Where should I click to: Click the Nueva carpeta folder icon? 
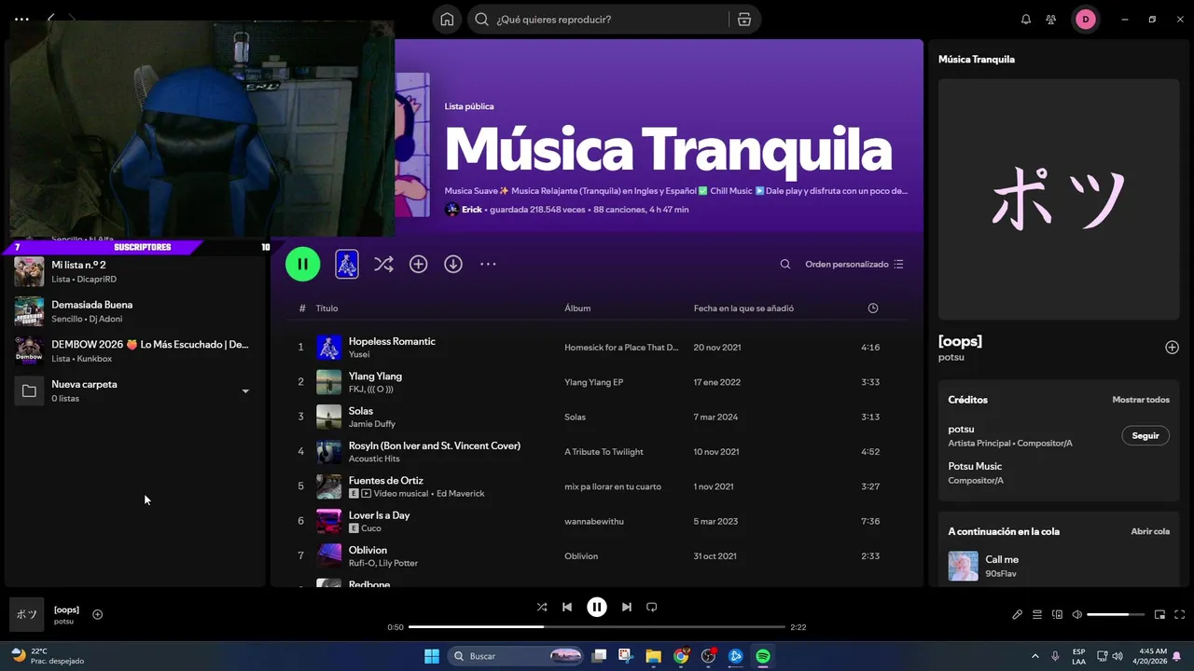pos(29,390)
